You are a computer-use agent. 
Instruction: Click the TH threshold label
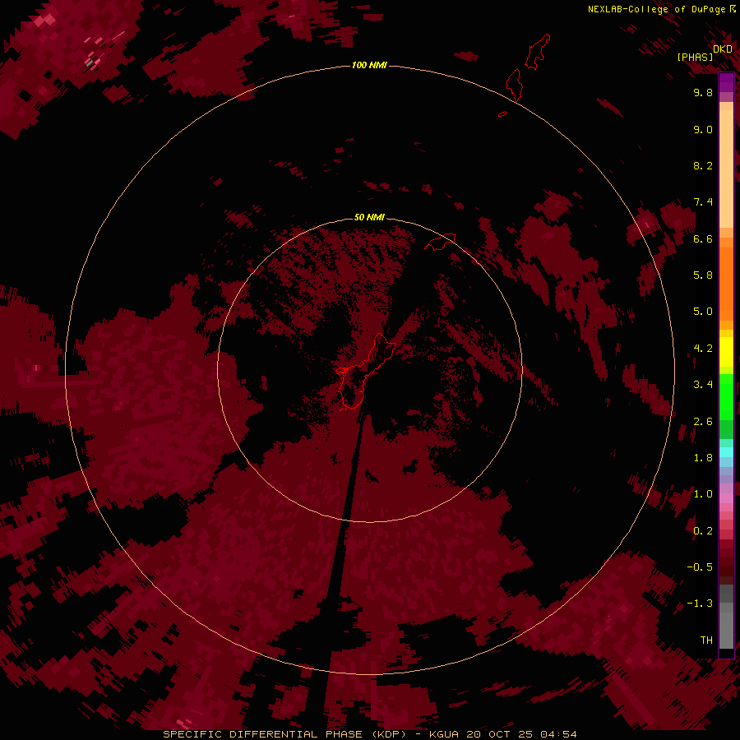pyautogui.click(x=706, y=641)
